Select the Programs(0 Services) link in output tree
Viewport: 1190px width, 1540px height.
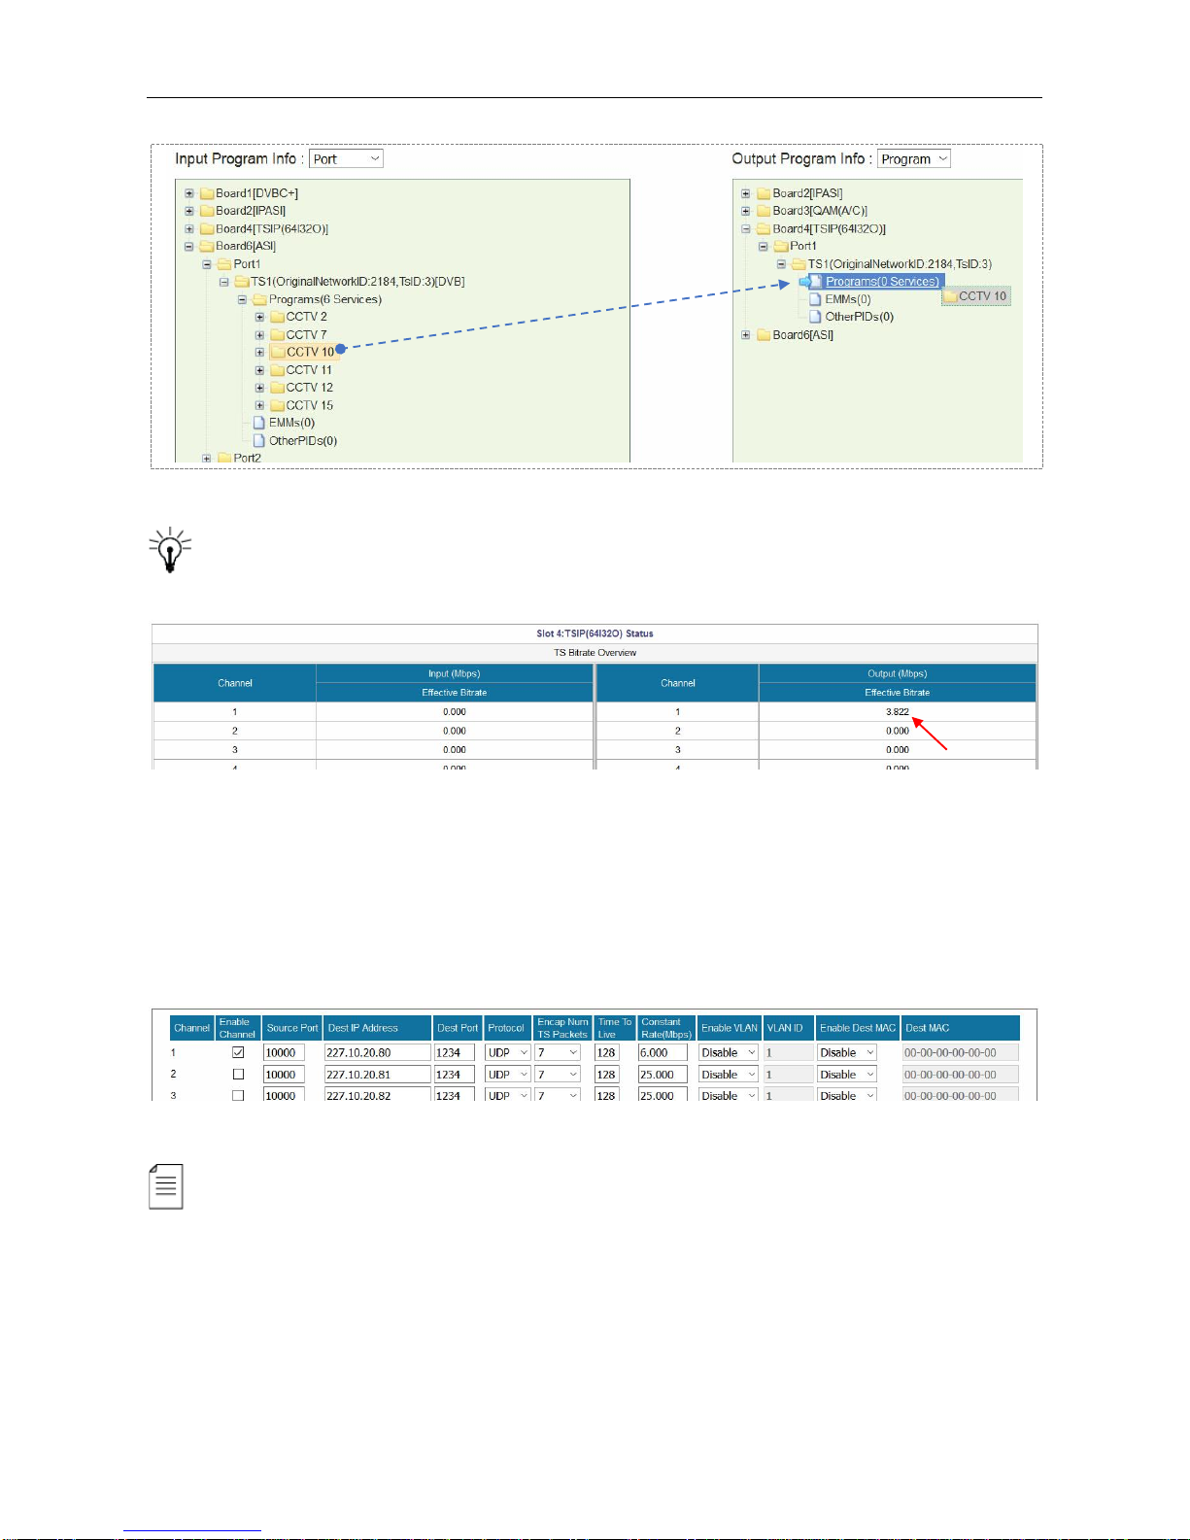click(882, 282)
